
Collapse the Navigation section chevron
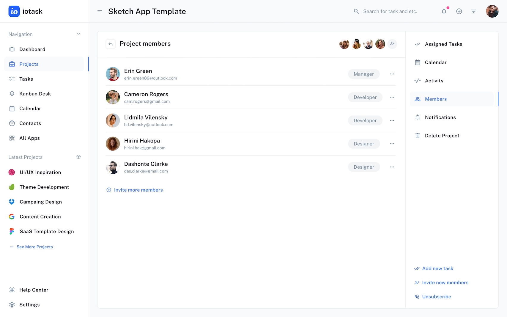[x=78, y=34]
